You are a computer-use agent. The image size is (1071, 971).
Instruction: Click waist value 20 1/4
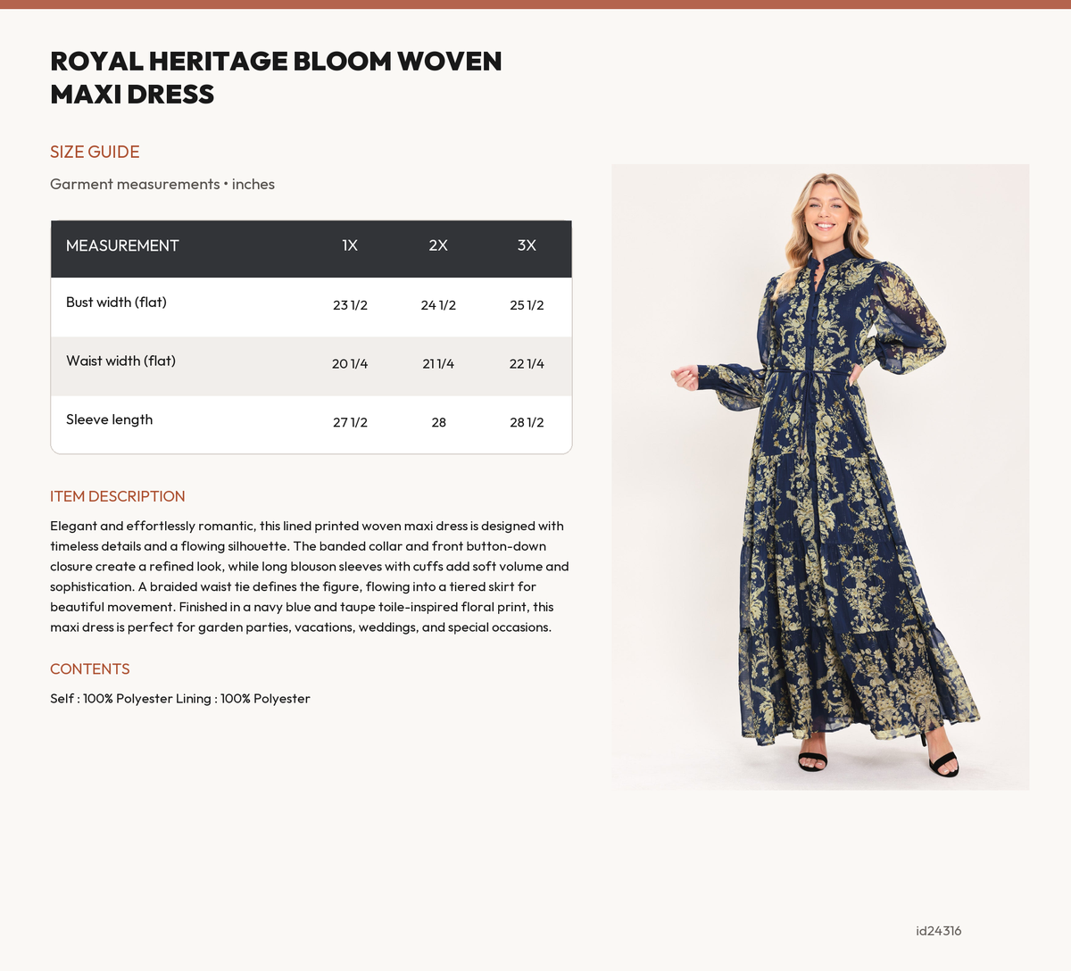pos(350,364)
